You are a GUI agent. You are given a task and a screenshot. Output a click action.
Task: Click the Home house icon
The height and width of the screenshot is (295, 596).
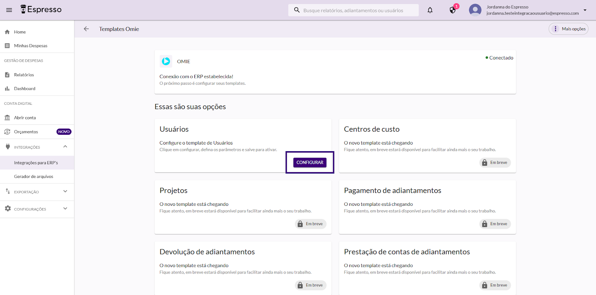7,32
